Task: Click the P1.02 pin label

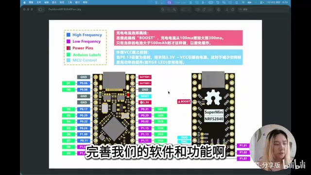Action: click(243, 152)
